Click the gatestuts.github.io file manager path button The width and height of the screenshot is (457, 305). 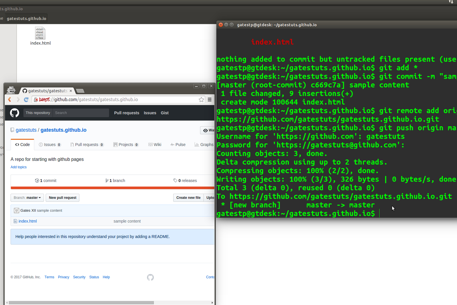(26, 19)
